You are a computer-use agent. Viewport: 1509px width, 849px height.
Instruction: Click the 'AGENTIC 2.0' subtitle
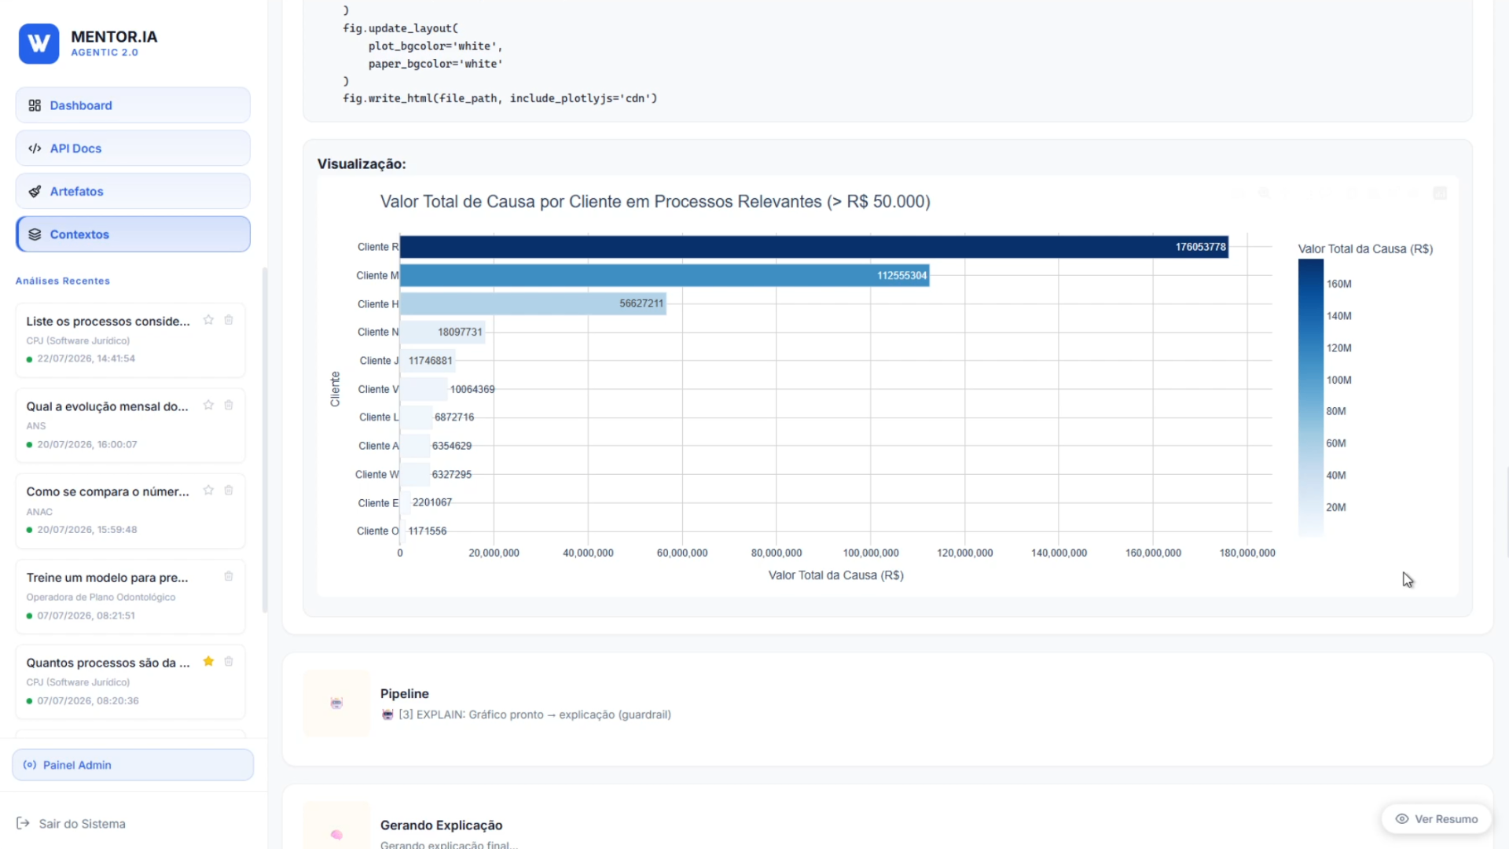(105, 53)
